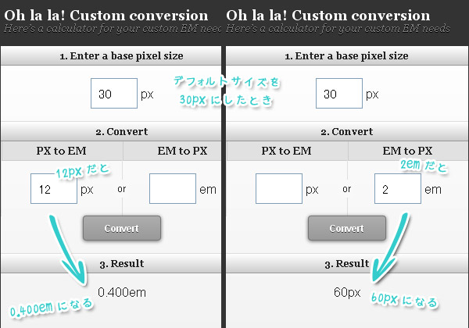Select the left PX to EM header

click(62, 151)
